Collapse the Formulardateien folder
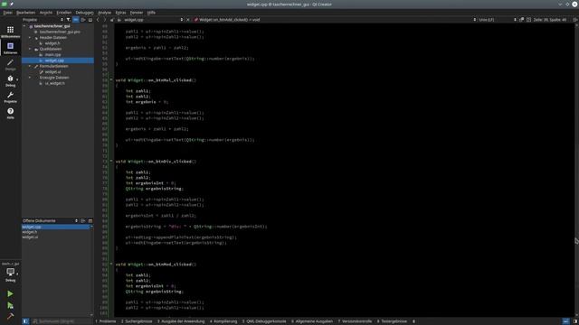The height and width of the screenshot is (325, 579). [30, 66]
